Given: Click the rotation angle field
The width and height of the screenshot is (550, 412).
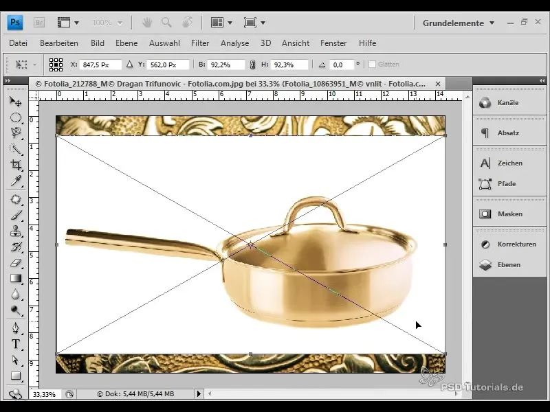Looking at the screenshot, I should (x=342, y=65).
